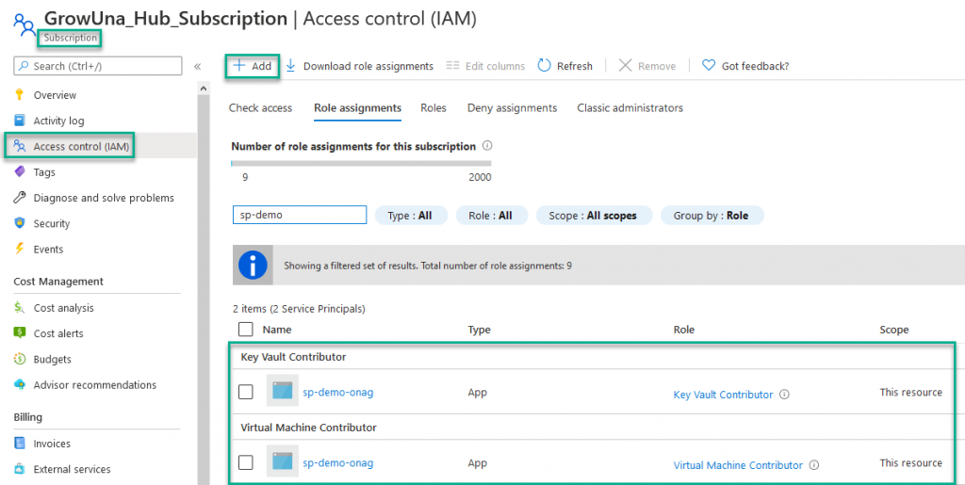The image size is (965, 485).
Task: Click the Add button in toolbar
Action: pyautogui.click(x=253, y=66)
